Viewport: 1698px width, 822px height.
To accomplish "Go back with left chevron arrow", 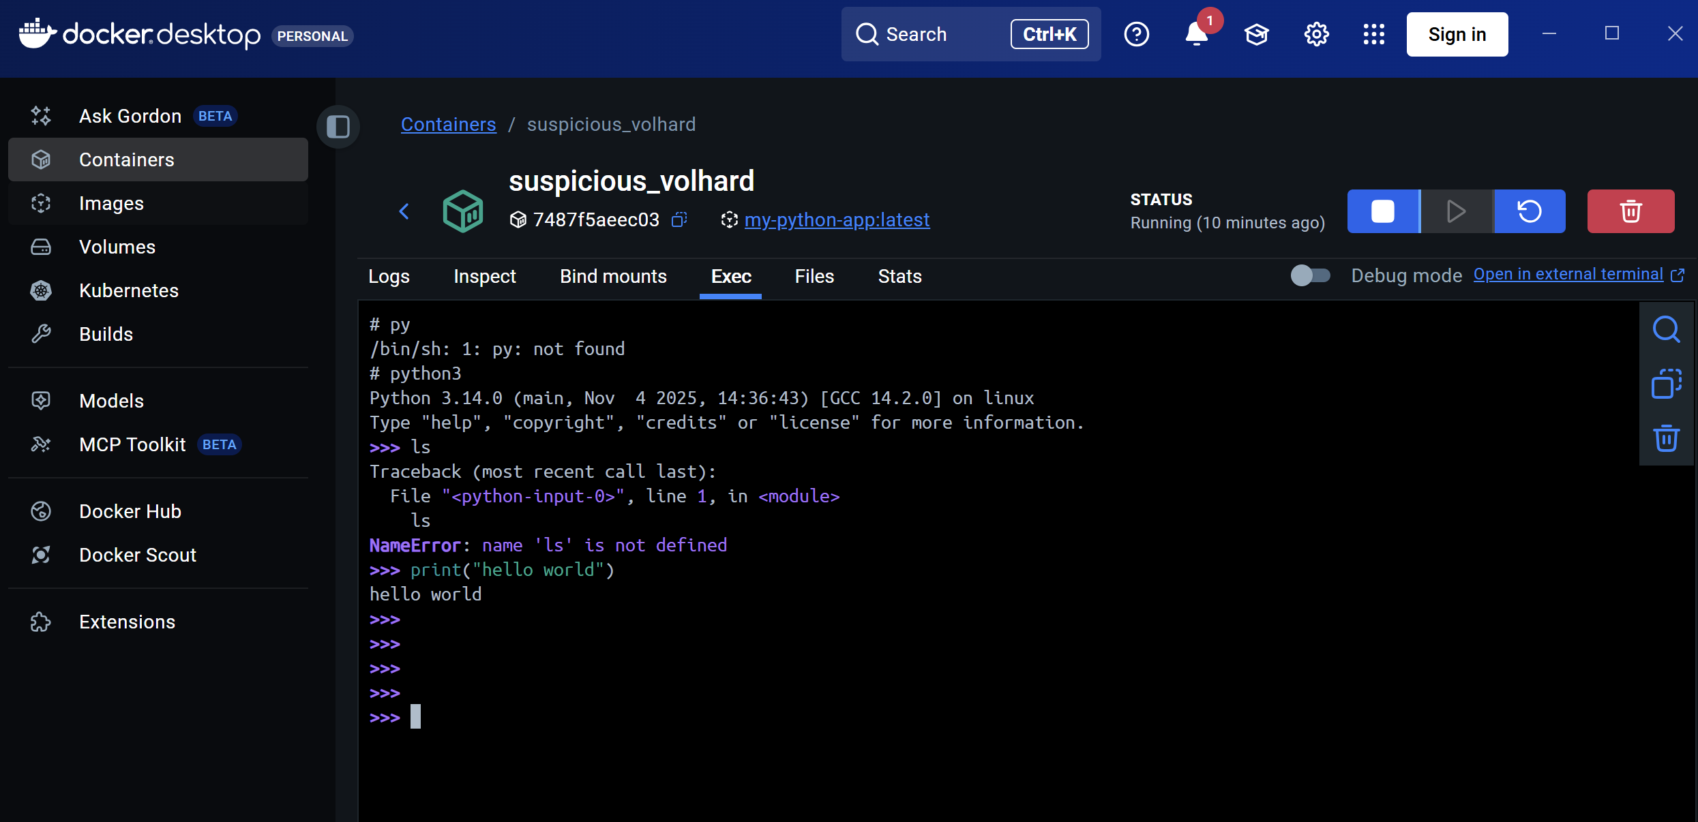I will pos(404,211).
